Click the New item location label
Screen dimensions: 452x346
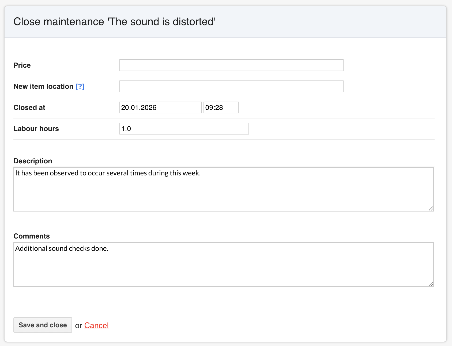coord(43,86)
